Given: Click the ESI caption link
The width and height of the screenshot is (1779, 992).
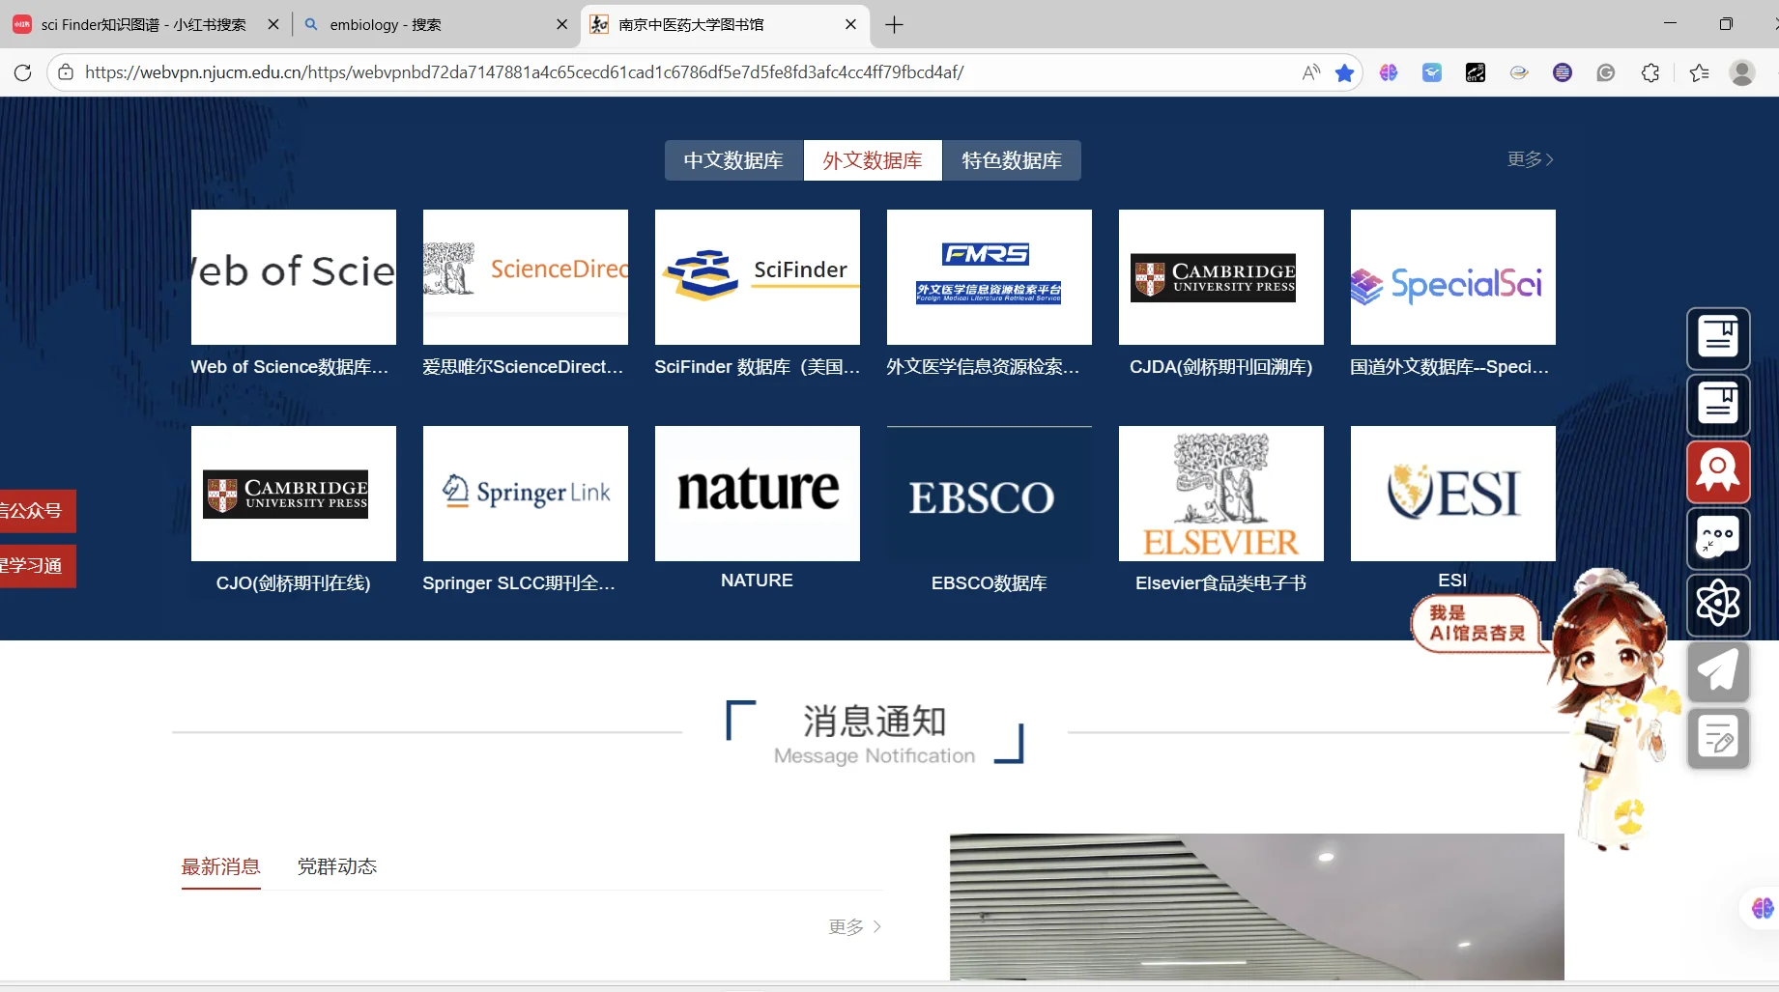Looking at the screenshot, I should (1452, 581).
